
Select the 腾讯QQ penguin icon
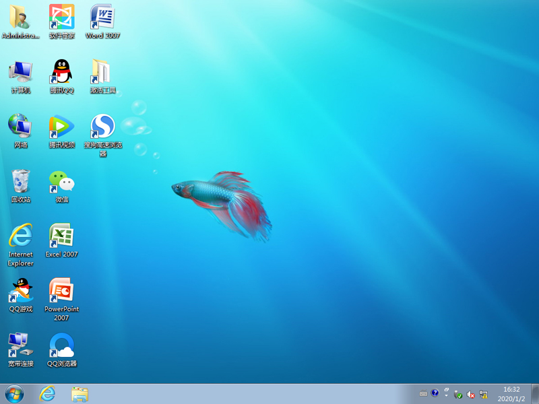pos(61,72)
